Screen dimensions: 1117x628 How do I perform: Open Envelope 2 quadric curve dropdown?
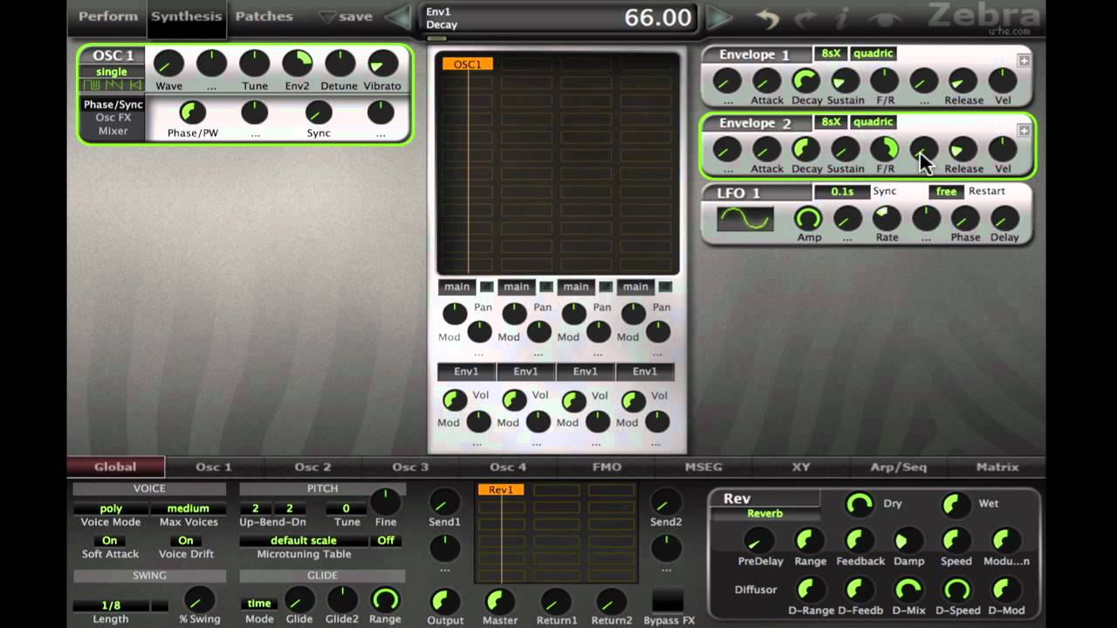(873, 122)
